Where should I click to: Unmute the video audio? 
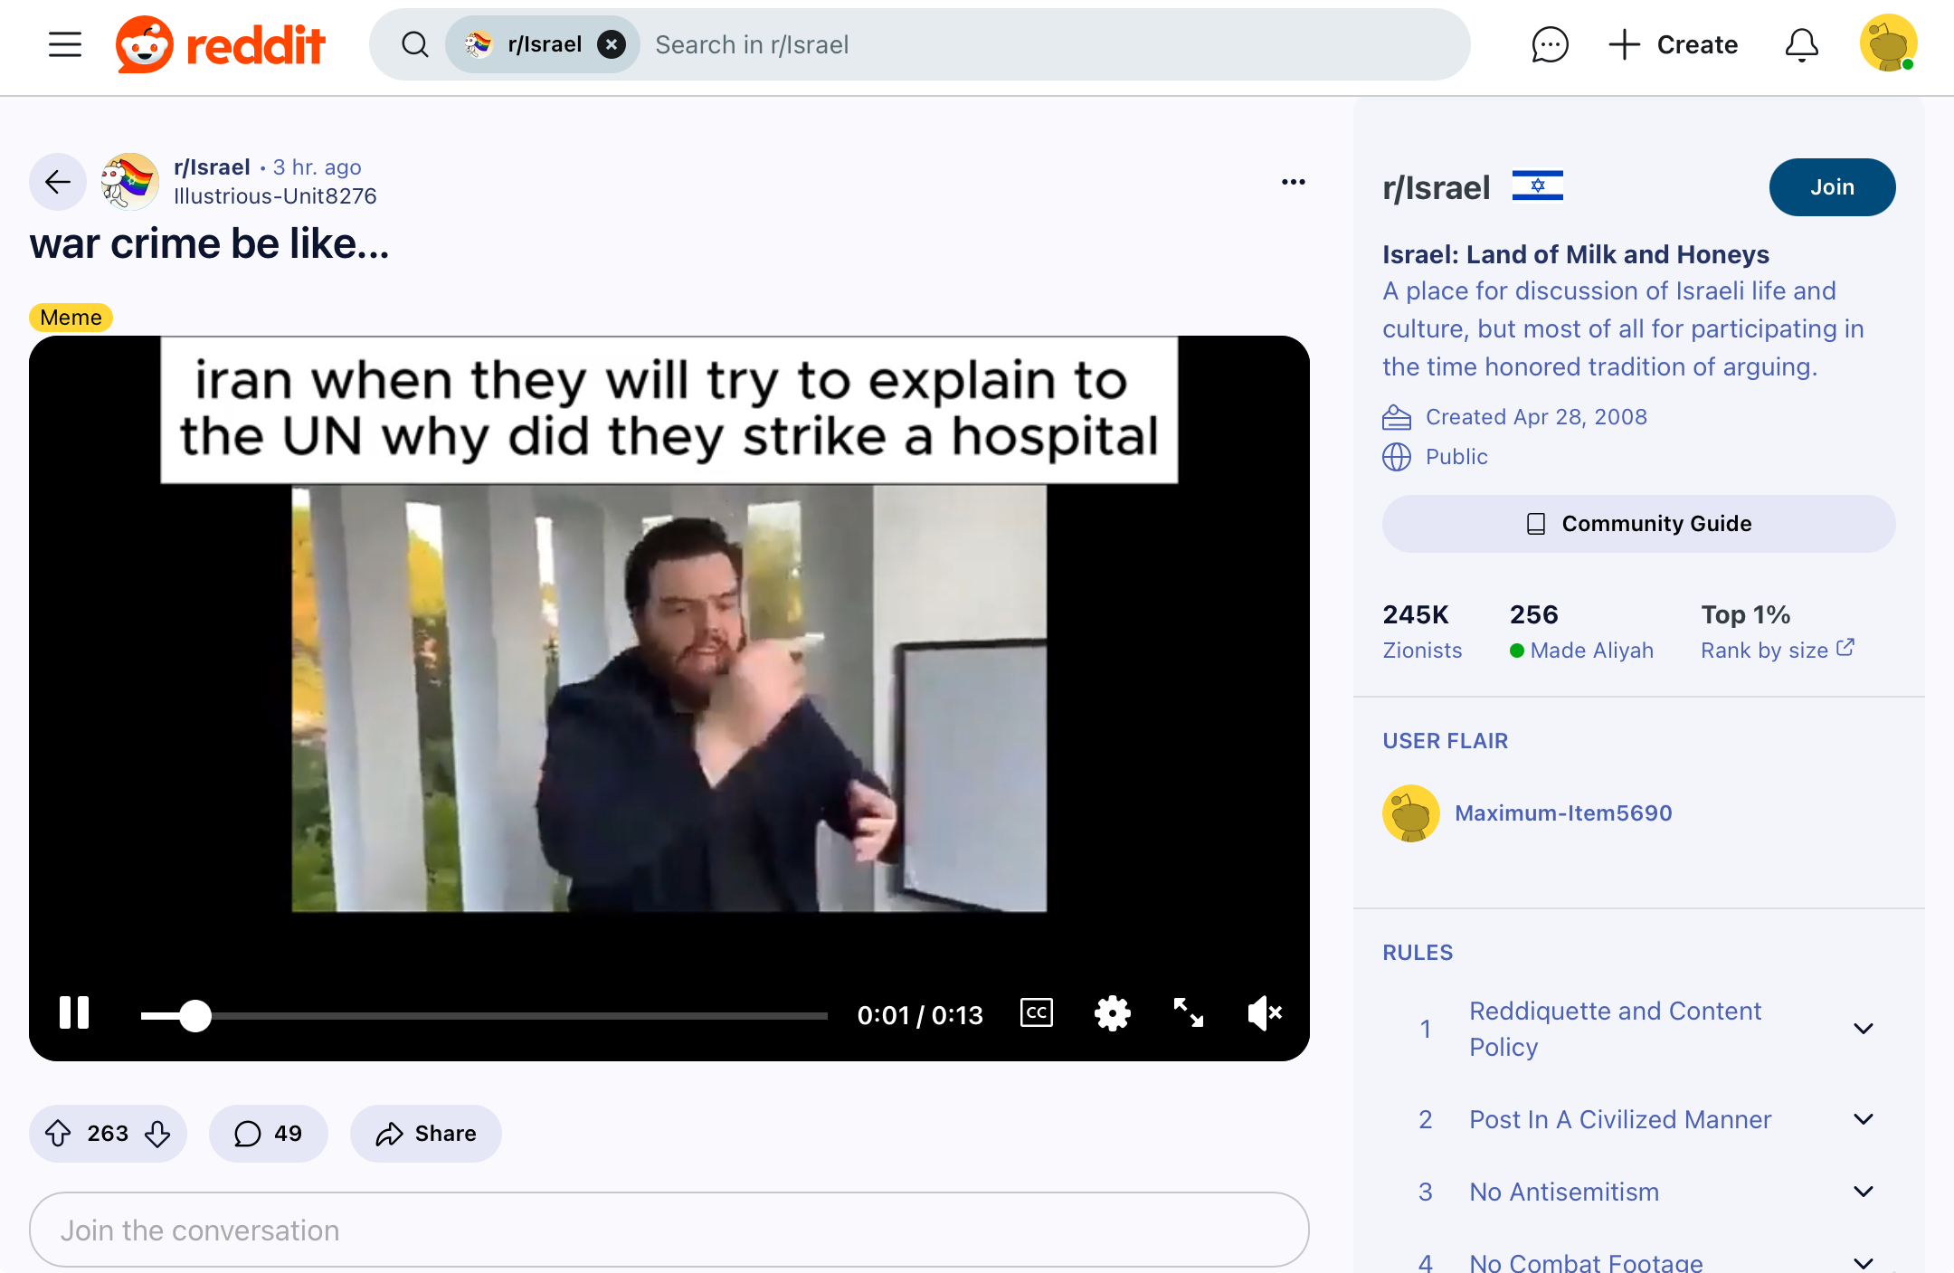[1265, 1013]
